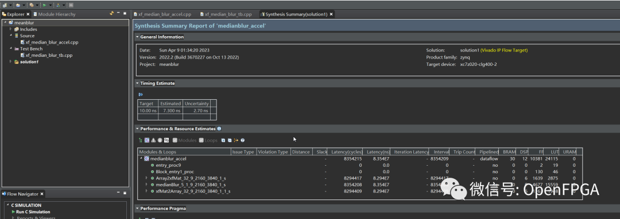Expand the solution1 tree node

11,62
